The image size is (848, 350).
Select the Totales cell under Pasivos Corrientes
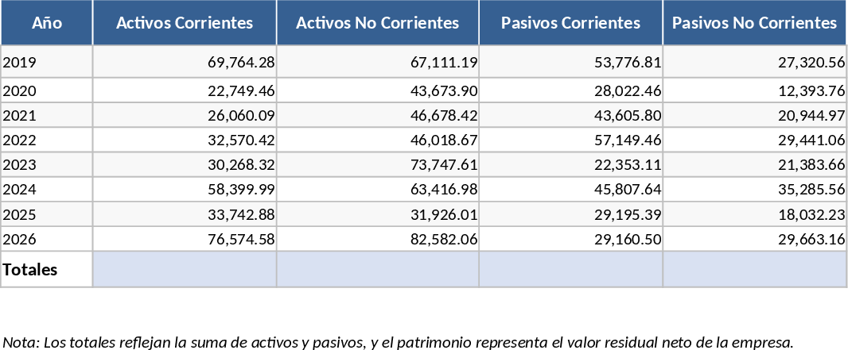pos(570,270)
